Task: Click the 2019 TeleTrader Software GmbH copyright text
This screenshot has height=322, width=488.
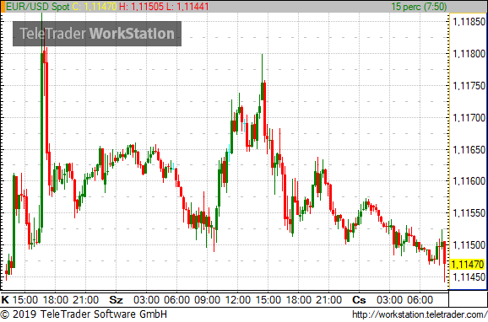Action: click(x=84, y=314)
